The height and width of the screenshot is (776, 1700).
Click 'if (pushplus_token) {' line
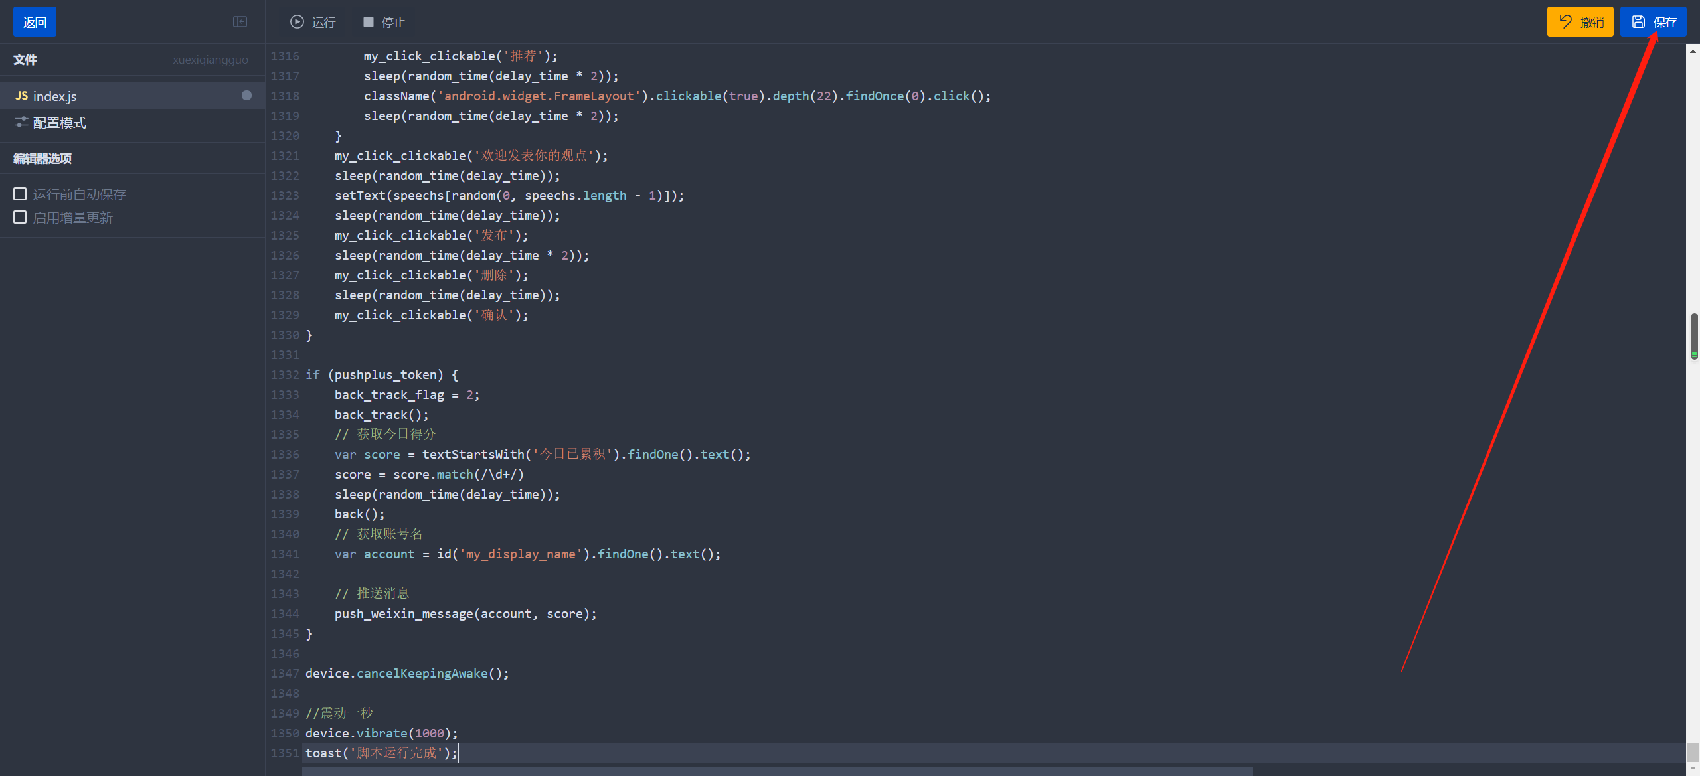coord(382,374)
